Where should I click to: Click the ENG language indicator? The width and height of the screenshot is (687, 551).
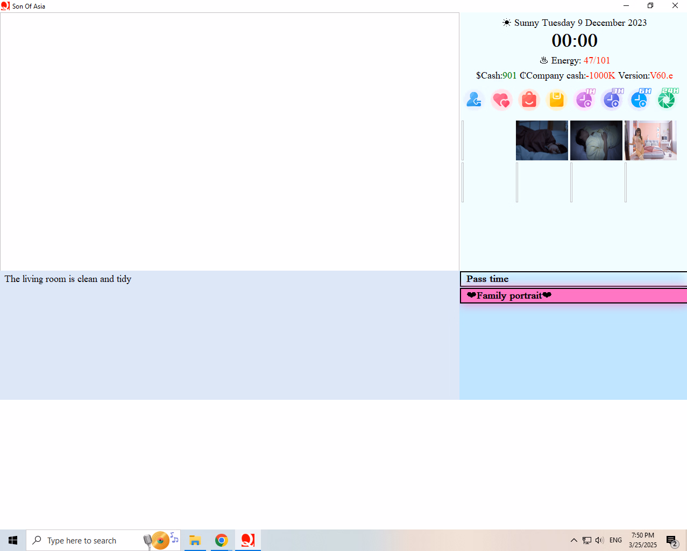pos(616,540)
